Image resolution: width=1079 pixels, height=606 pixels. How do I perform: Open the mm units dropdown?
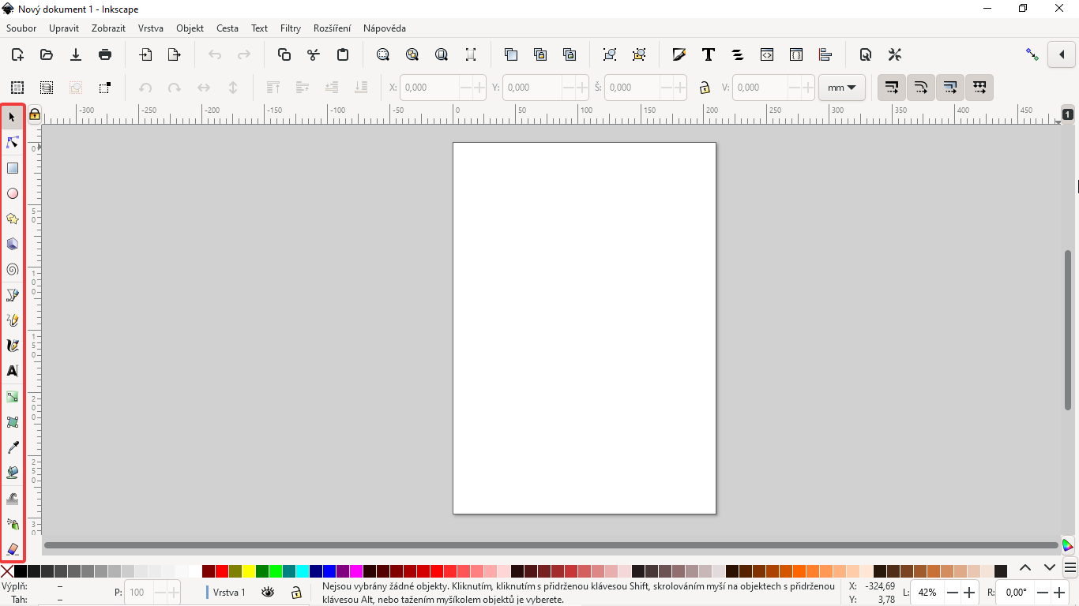point(842,88)
